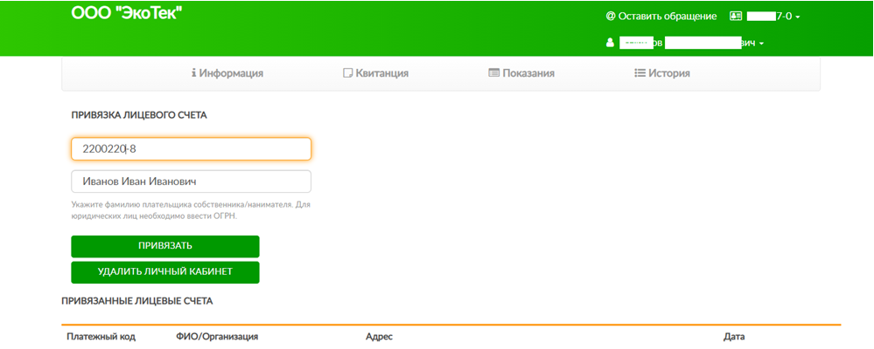
Task: Click the Дата column header
Action: click(x=733, y=336)
